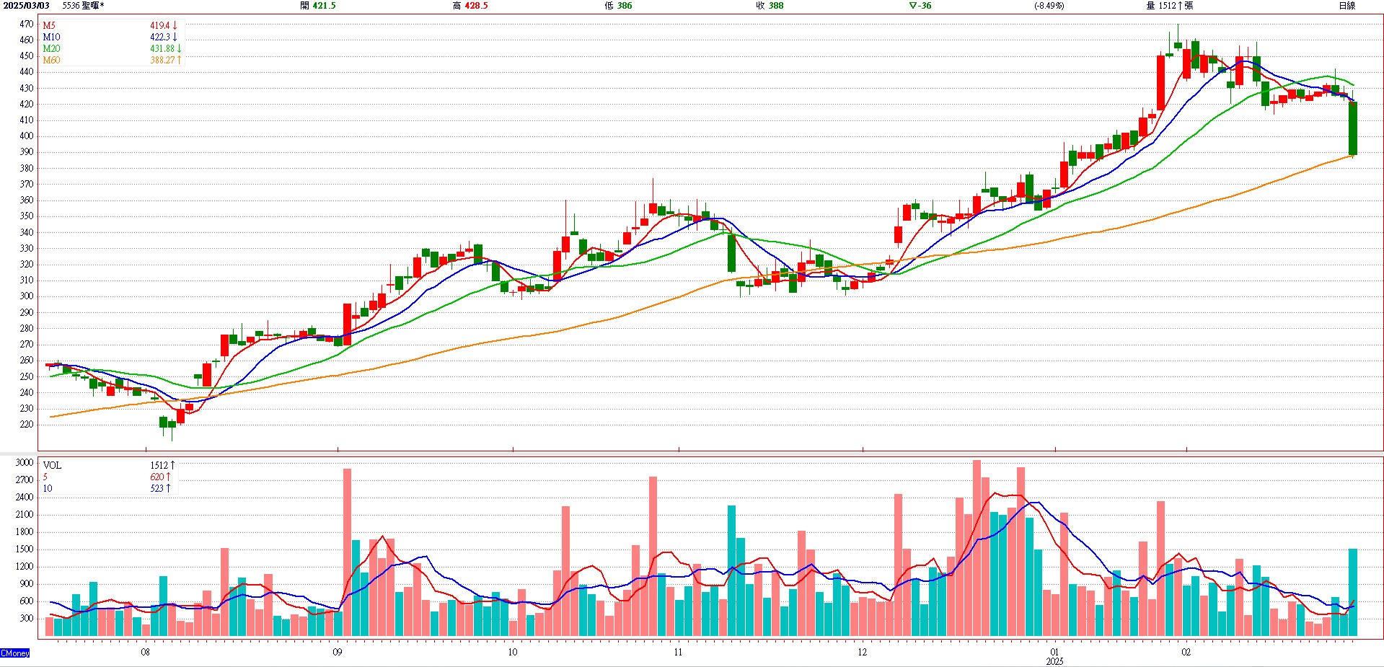Click the 10-day volume average legend
This screenshot has height=667, width=1384.
48,488
